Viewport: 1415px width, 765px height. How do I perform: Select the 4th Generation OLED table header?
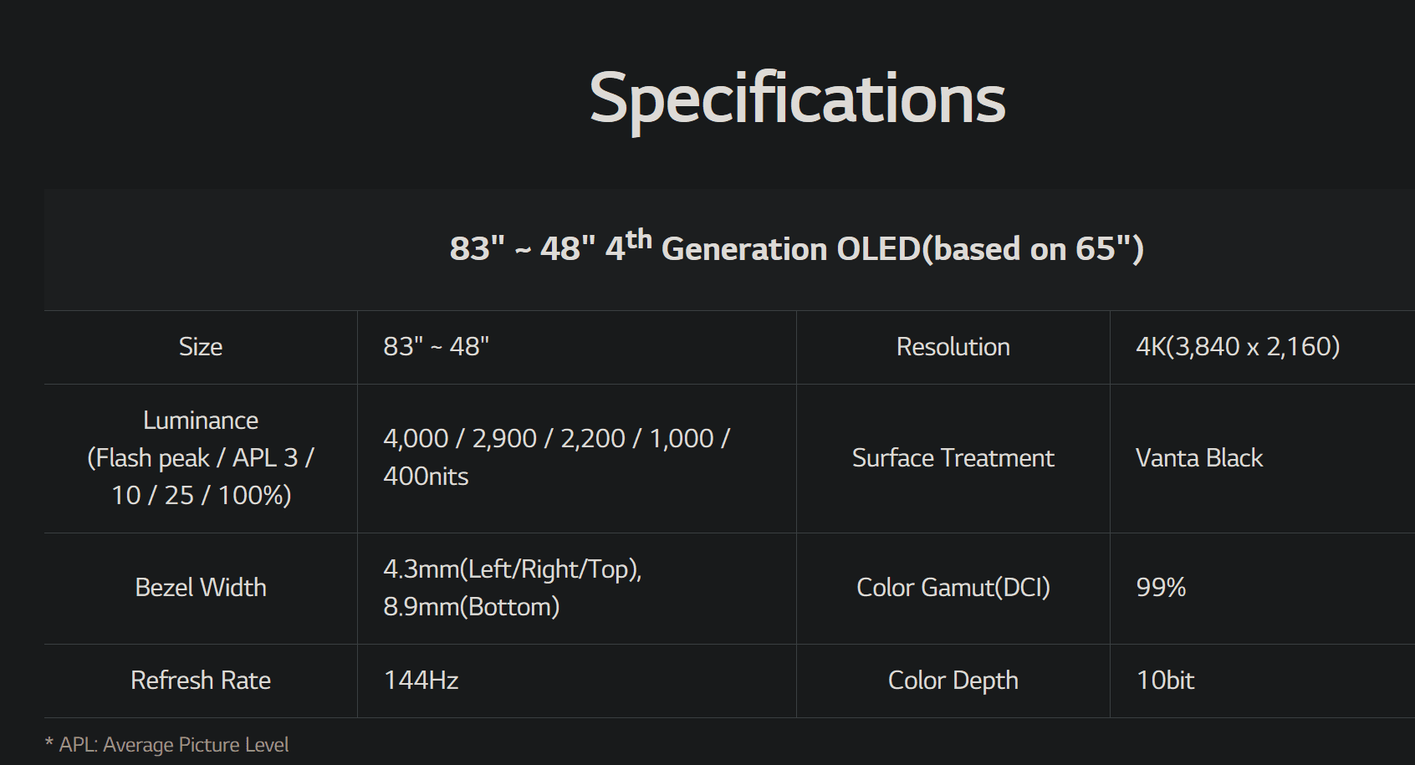[x=796, y=247]
